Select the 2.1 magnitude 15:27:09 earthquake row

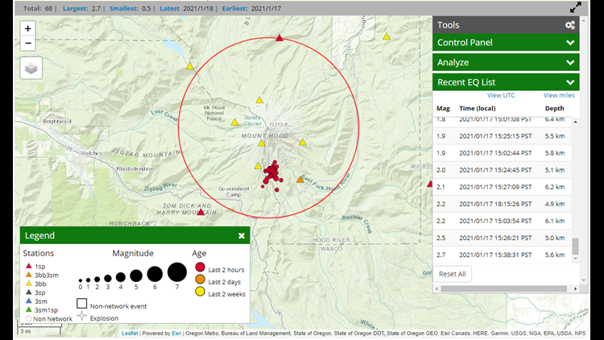click(x=502, y=187)
